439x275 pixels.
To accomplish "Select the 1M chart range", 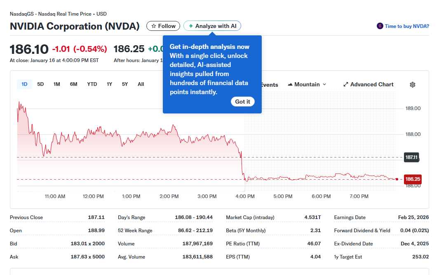I will (57, 84).
